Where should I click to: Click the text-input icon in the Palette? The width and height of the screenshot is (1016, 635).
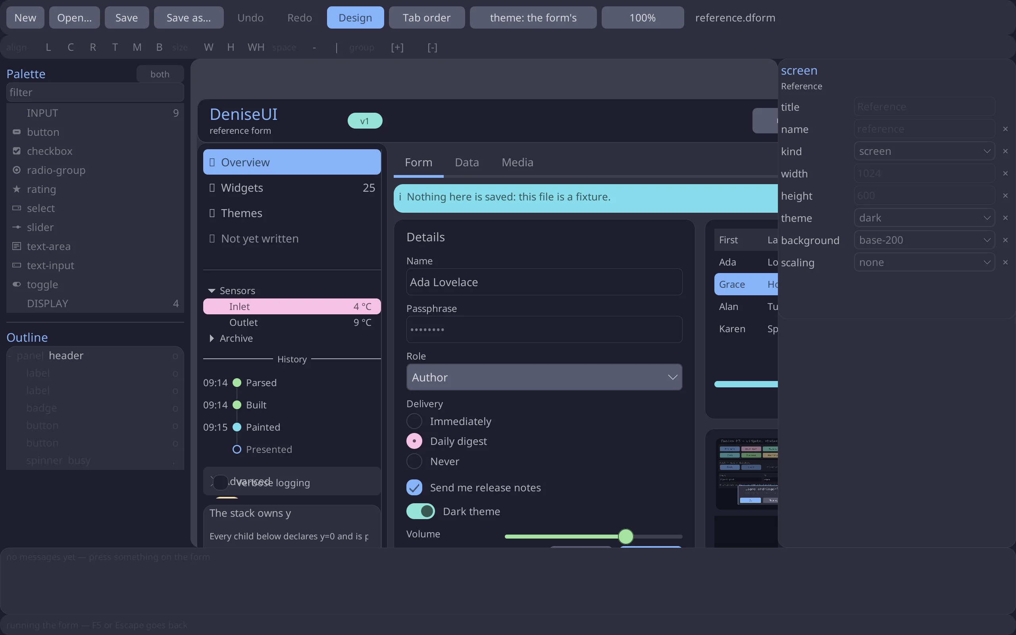(16, 265)
